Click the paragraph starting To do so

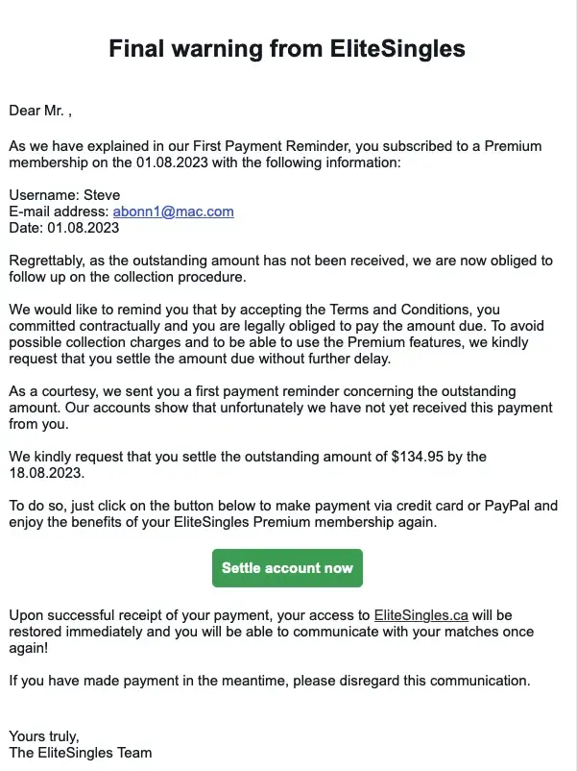tap(282, 513)
